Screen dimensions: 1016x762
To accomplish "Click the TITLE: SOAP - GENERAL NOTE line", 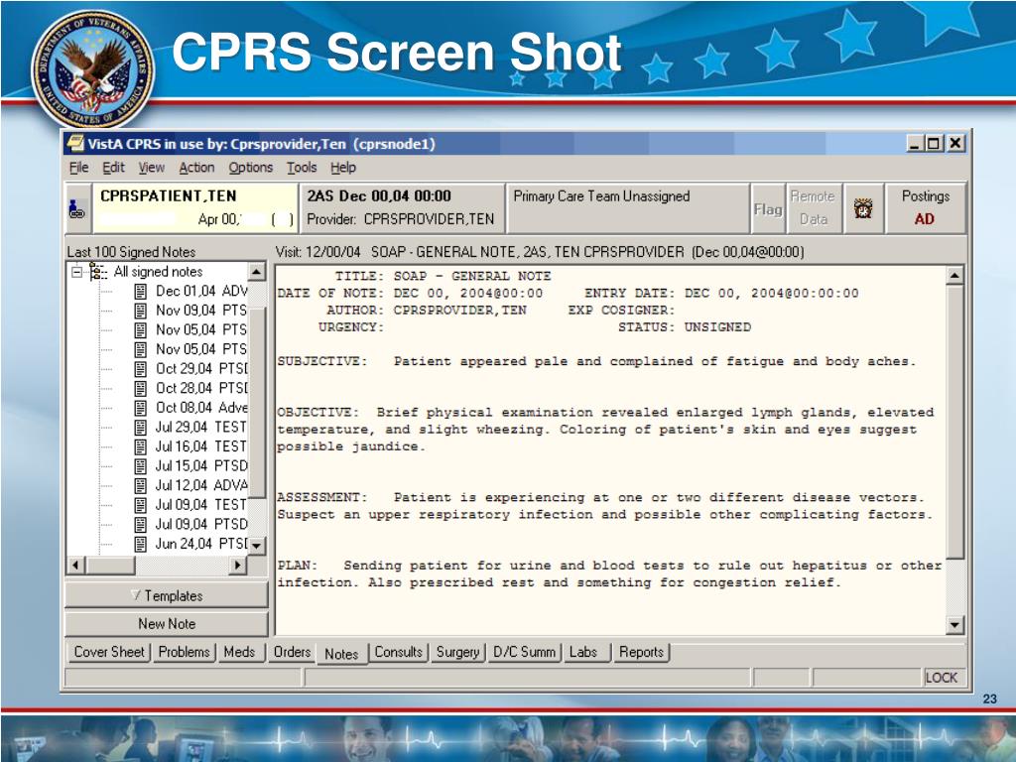I will (x=443, y=276).
